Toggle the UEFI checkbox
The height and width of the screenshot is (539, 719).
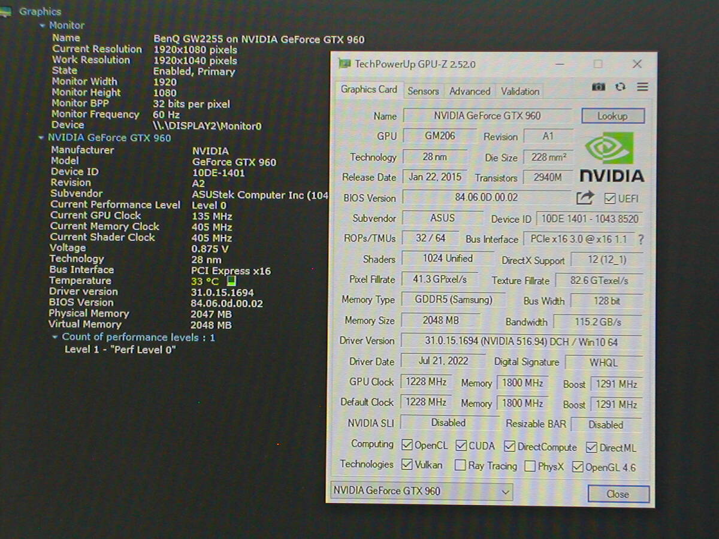pyautogui.click(x=610, y=198)
